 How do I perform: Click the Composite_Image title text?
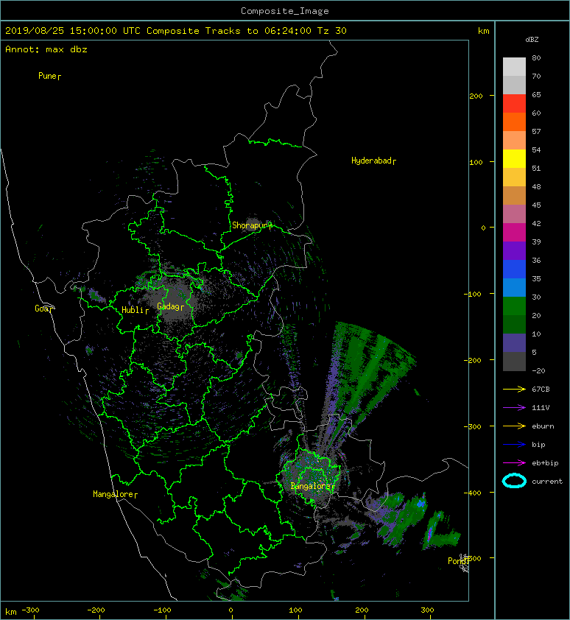pos(285,11)
